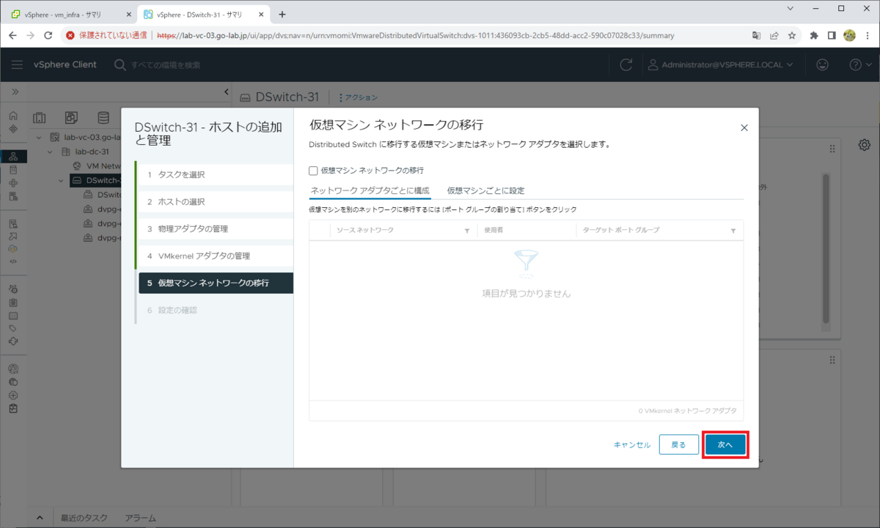Go to wizard step 1 タスクを選択
The image size is (880, 528).
214,174
